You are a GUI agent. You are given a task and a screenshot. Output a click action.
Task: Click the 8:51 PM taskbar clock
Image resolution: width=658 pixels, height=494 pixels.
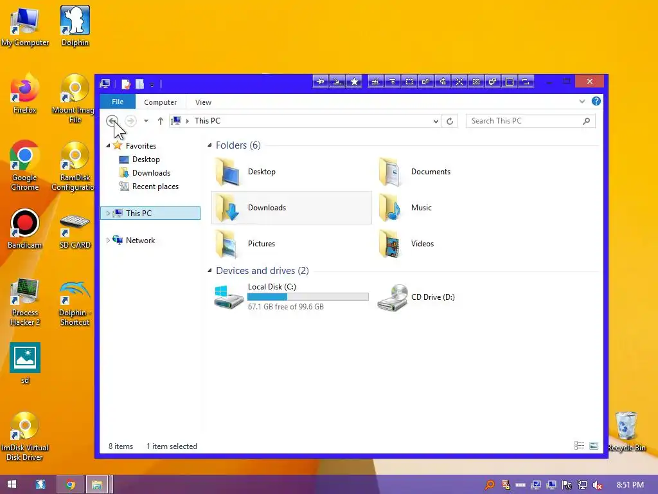[630, 485]
